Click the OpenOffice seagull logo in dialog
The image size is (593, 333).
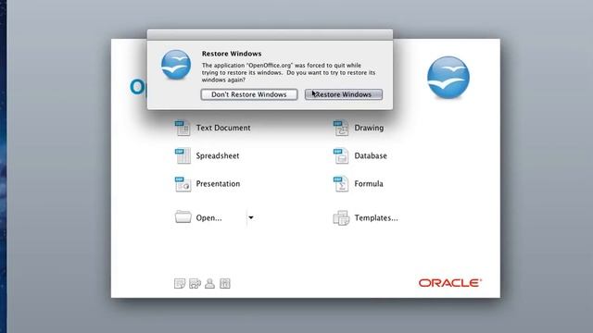click(176, 65)
